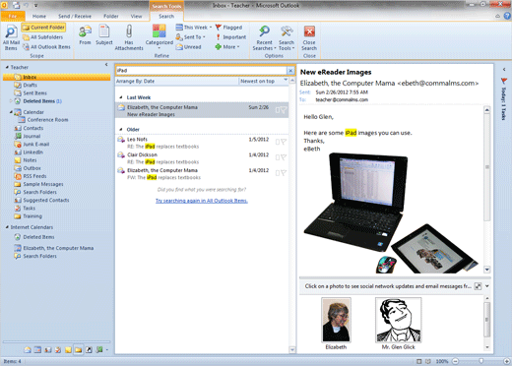This screenshot has width=512, height=366.
Task: Select the Categorized refine icon
Action: click(160, 31)
